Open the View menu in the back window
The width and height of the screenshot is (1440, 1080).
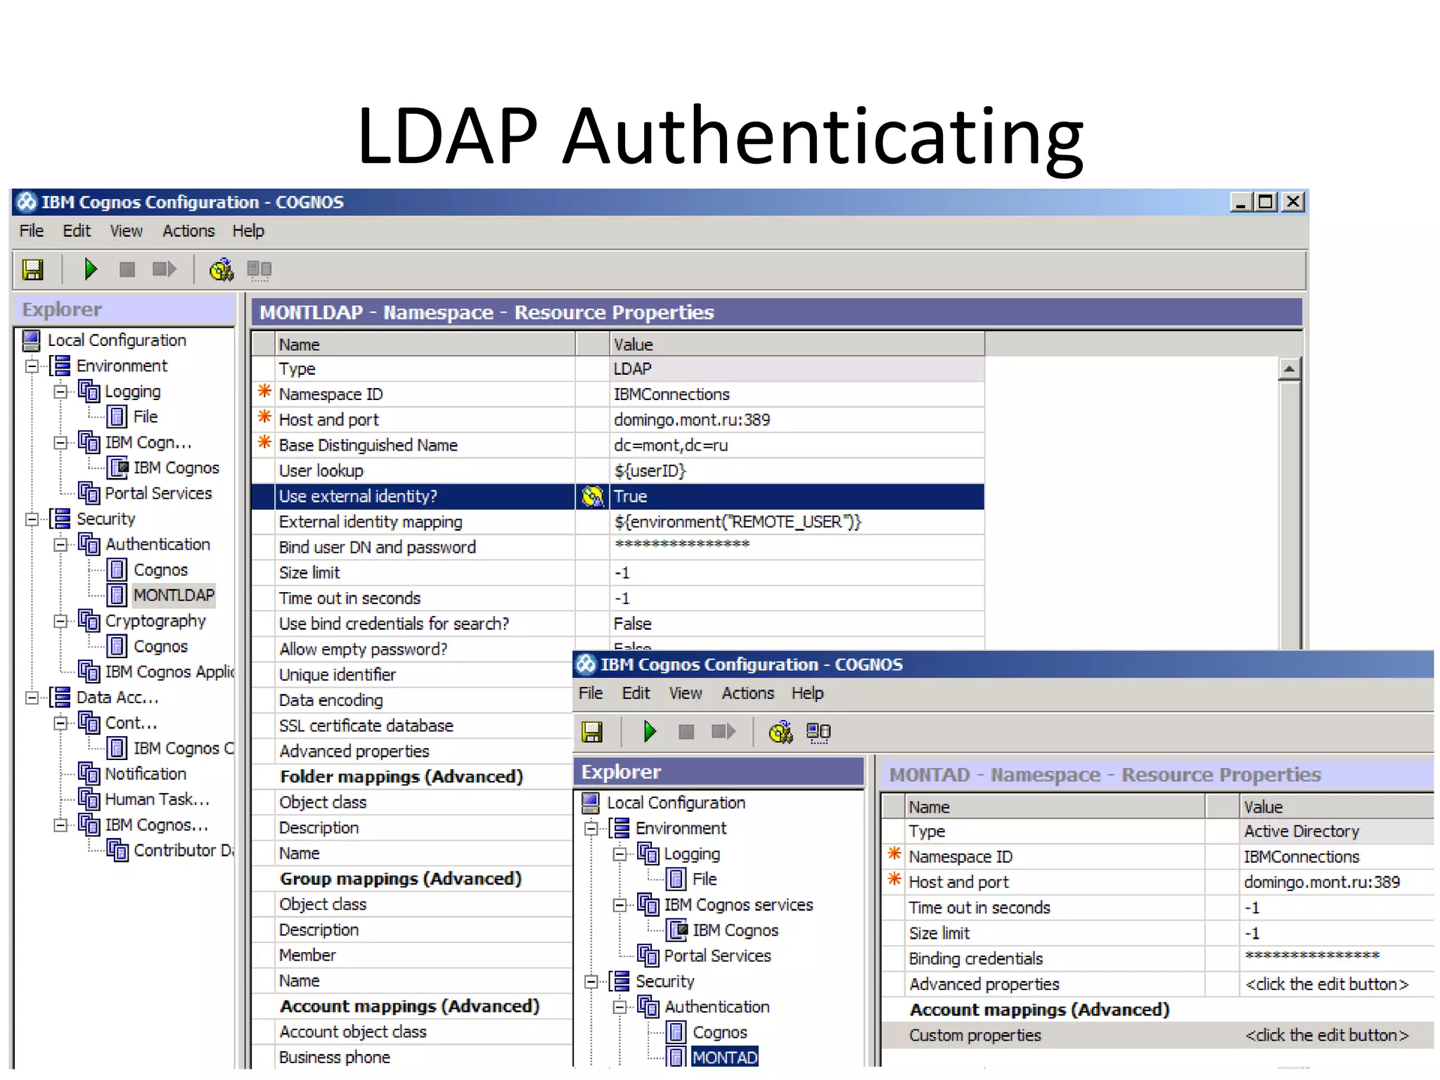coord(126,231)
